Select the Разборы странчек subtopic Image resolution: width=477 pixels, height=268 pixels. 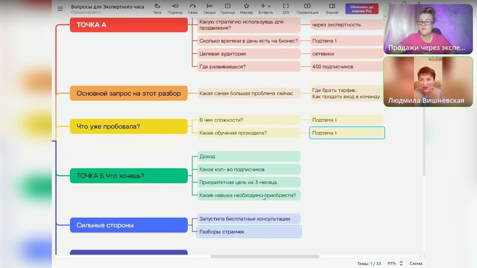[x=249, y=232]
